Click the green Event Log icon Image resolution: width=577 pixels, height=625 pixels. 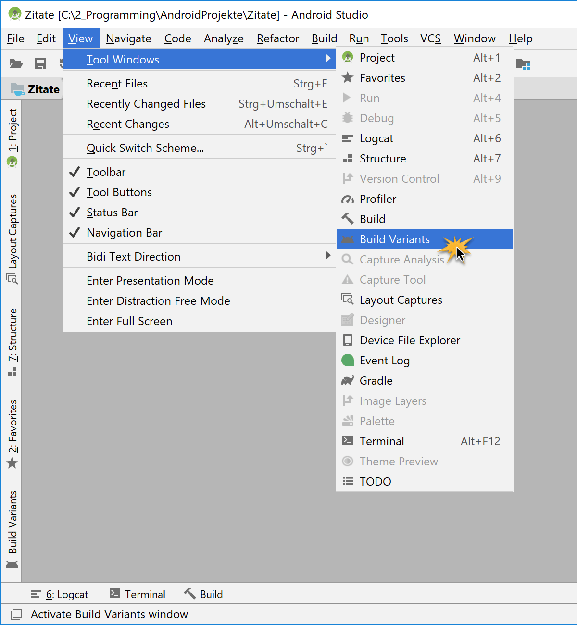pyautogui.click(x=348, y=360)
